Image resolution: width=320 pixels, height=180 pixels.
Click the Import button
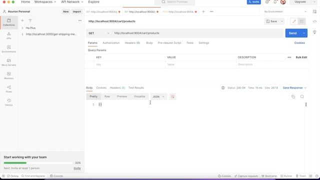pyautogui.click(x=76, y=11)
